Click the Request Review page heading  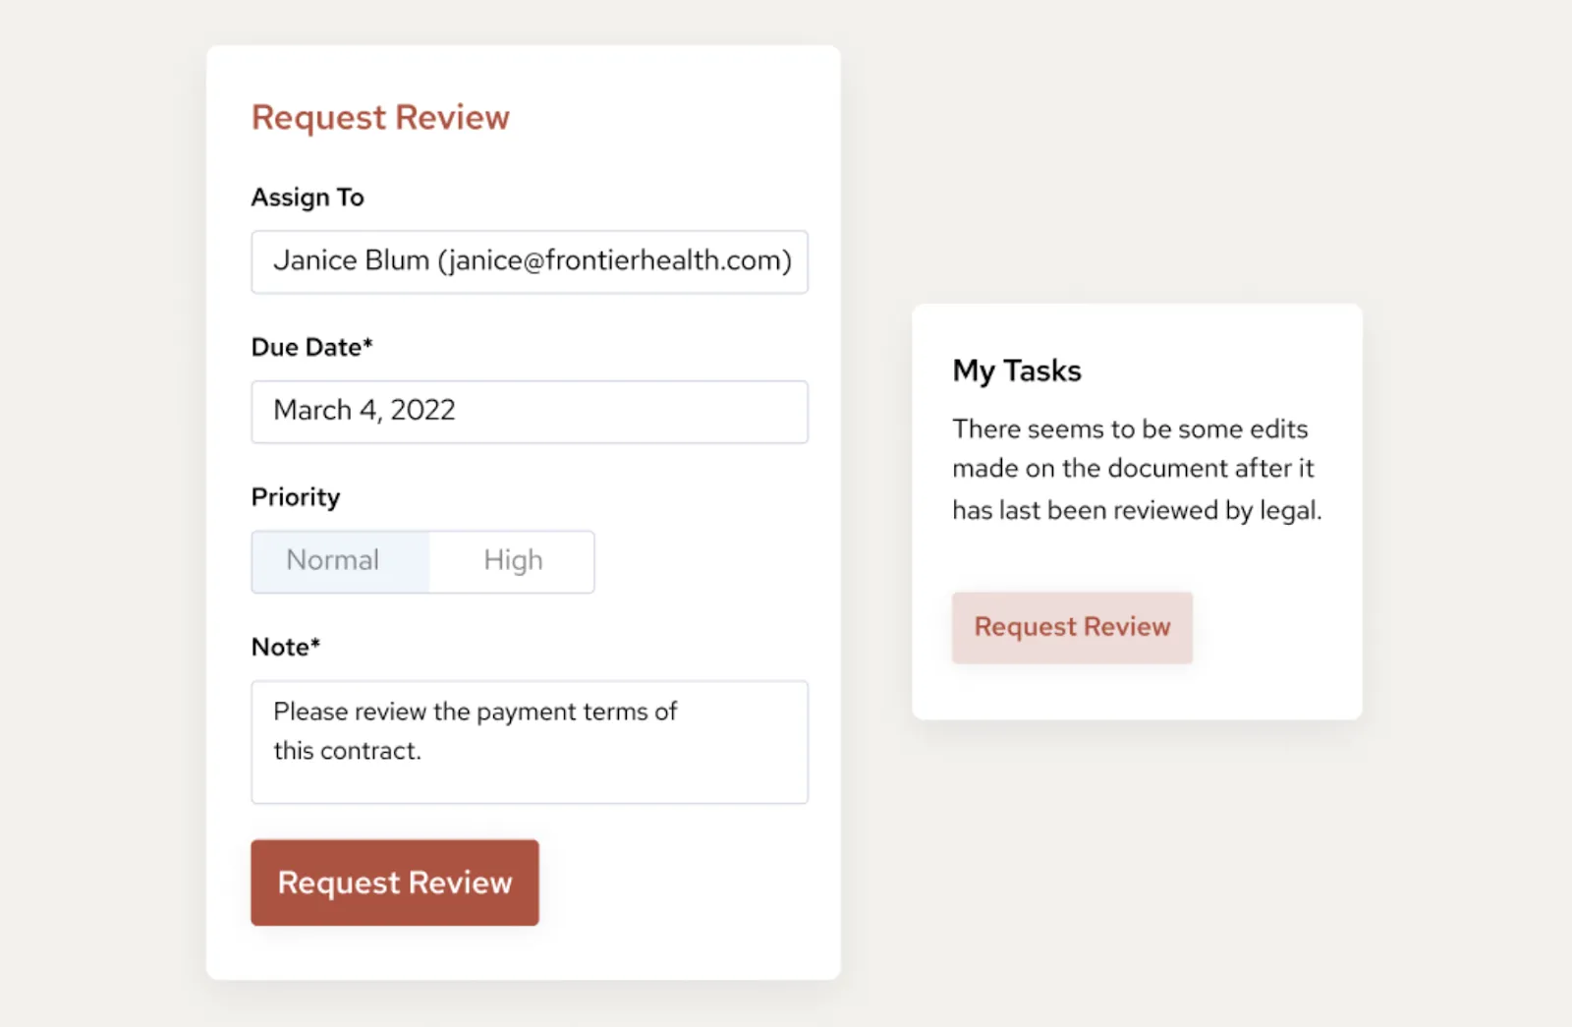coord(380,117)
